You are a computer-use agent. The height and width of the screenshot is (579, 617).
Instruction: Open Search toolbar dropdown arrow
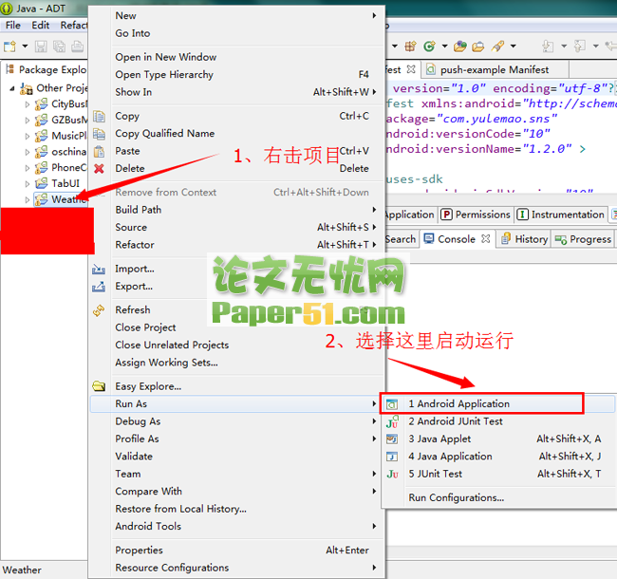514,47
